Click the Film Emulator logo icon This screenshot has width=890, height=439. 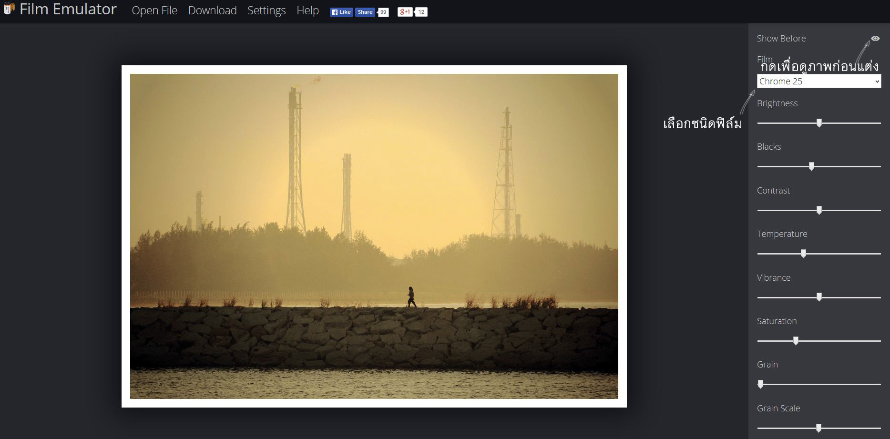[9, 9]
